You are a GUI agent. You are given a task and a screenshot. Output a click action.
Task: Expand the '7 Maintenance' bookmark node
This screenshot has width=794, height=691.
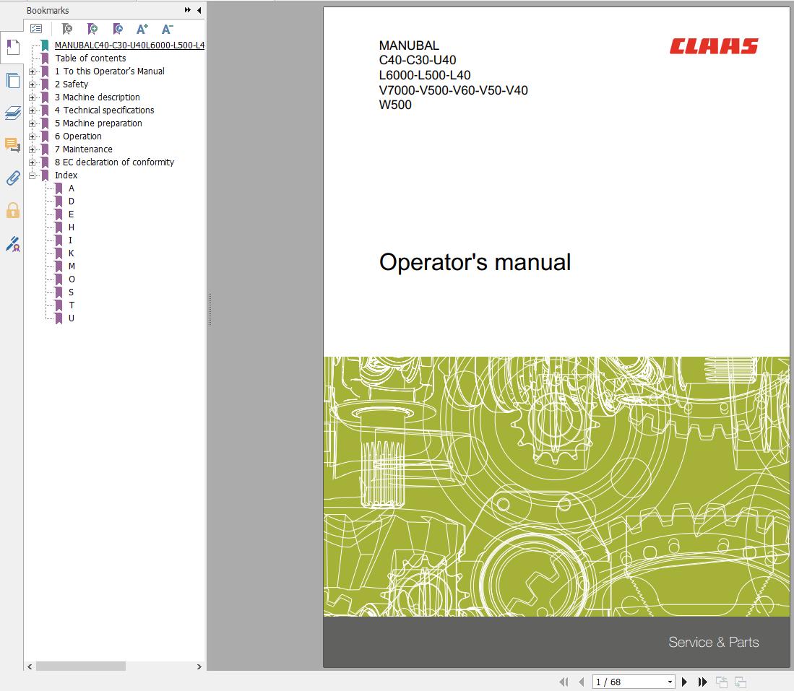point(32,149)
